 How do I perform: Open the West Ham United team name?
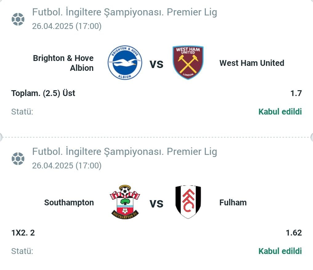(252, 63)
